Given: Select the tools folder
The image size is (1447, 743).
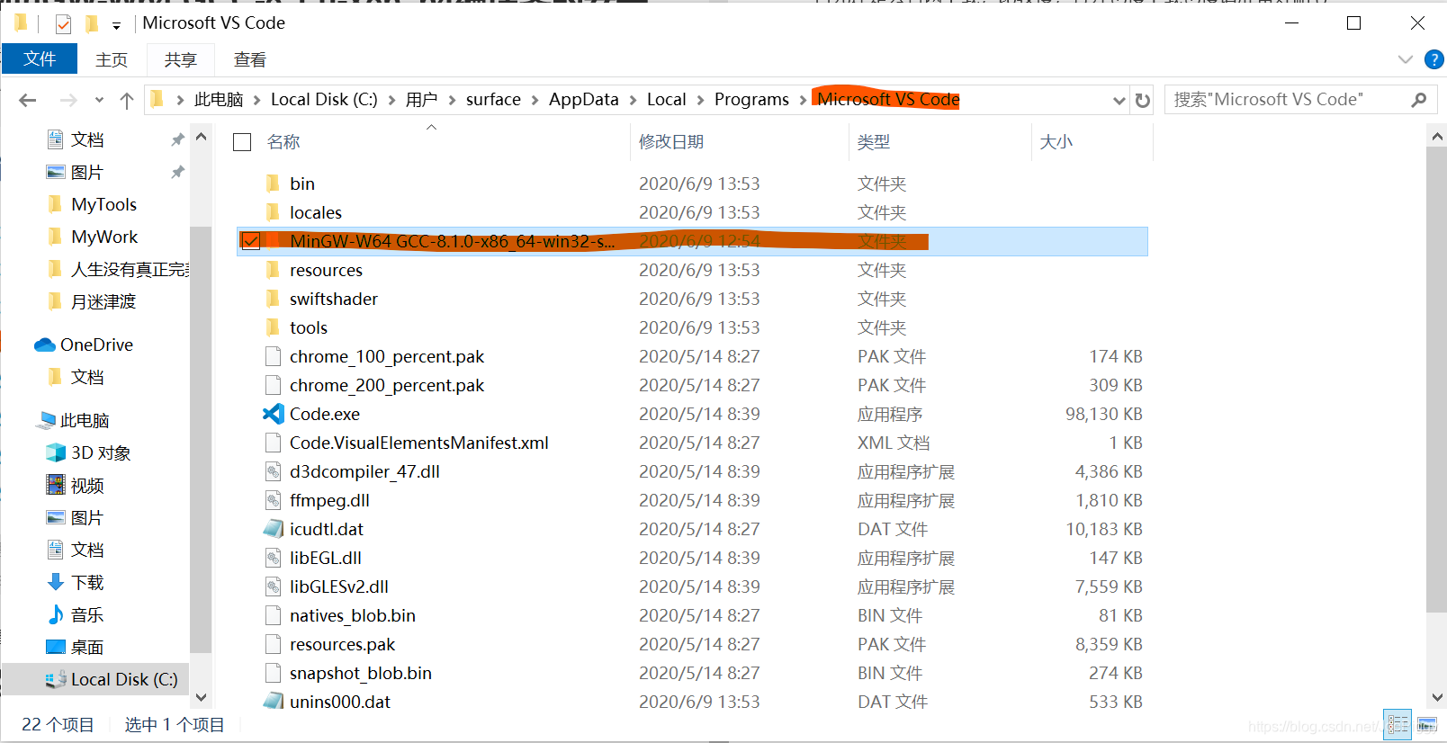Looking at the screenshot, I should [x=309, y=327].
